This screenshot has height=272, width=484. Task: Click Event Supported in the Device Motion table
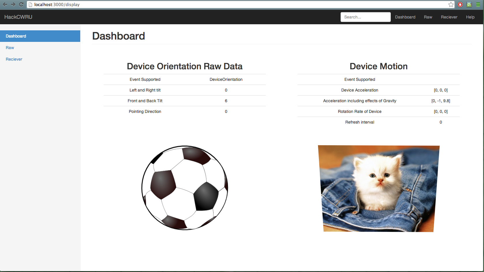pyautogui.click(x=360, y=79)
